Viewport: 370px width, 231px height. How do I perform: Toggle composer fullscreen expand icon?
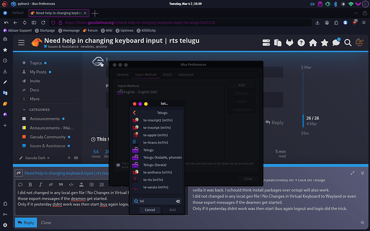click(352, 173)
